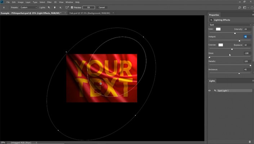
Task: Open the Spot light type dropdown
Action: (x=230, y=25)
